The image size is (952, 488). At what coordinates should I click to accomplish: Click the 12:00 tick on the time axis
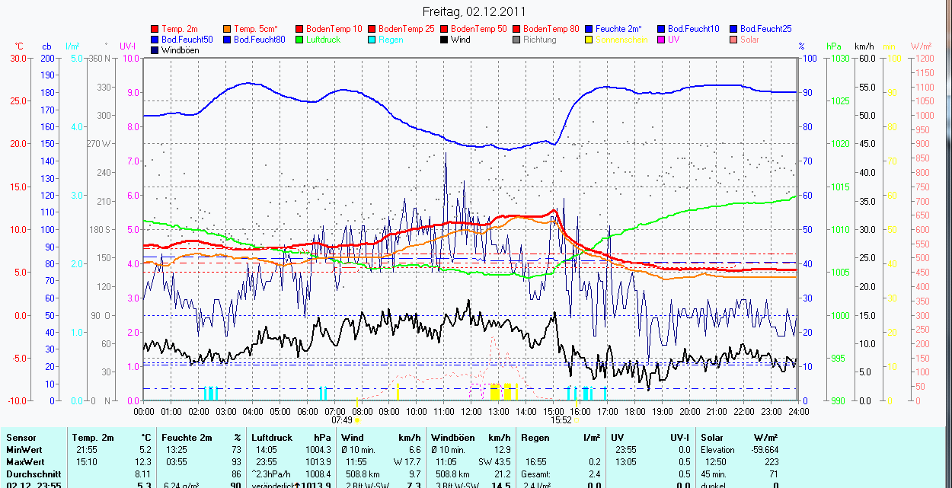click(471, 411)
